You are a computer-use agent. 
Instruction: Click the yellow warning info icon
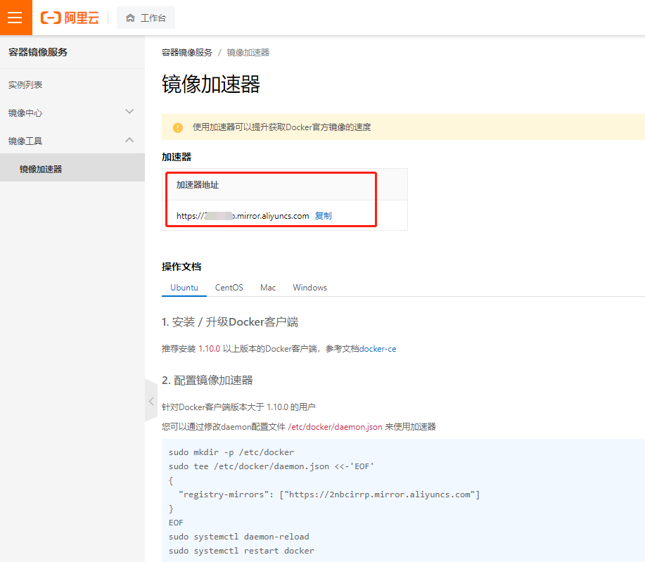[178, 127]
